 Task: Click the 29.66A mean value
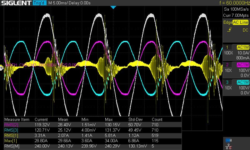pyautogui.click(x=64, y=141)
